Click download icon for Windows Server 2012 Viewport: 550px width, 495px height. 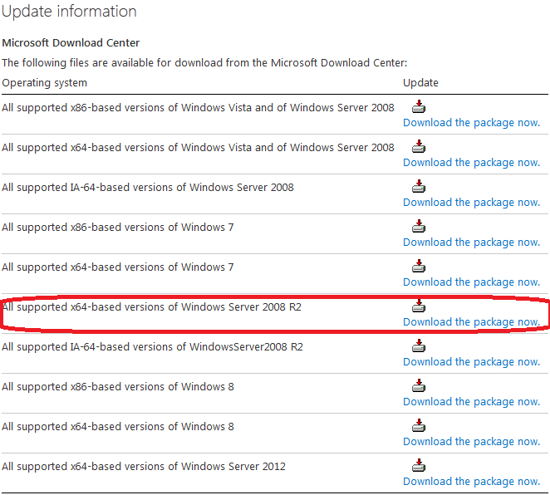coord(419,465)
